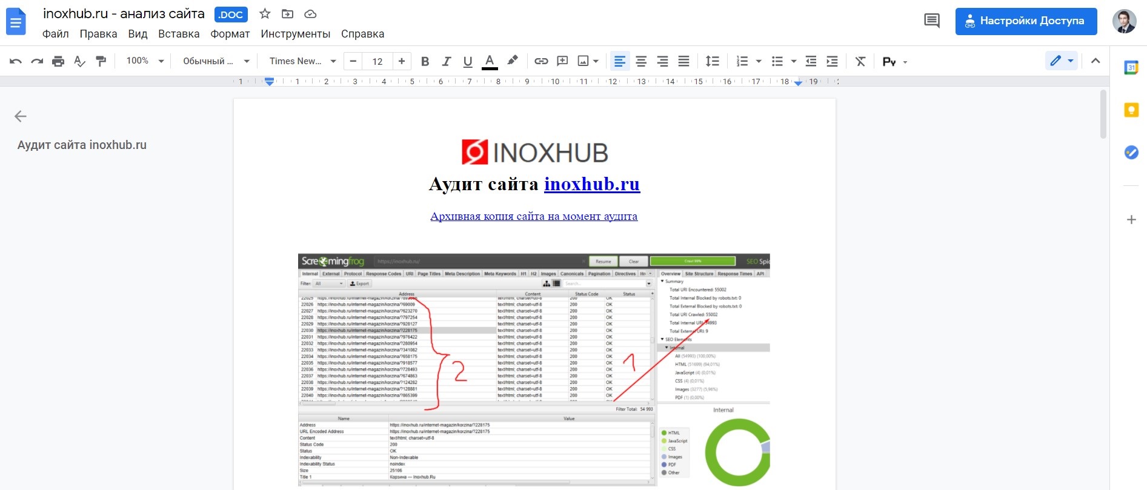Open the Формат menu

click(230, 34)
